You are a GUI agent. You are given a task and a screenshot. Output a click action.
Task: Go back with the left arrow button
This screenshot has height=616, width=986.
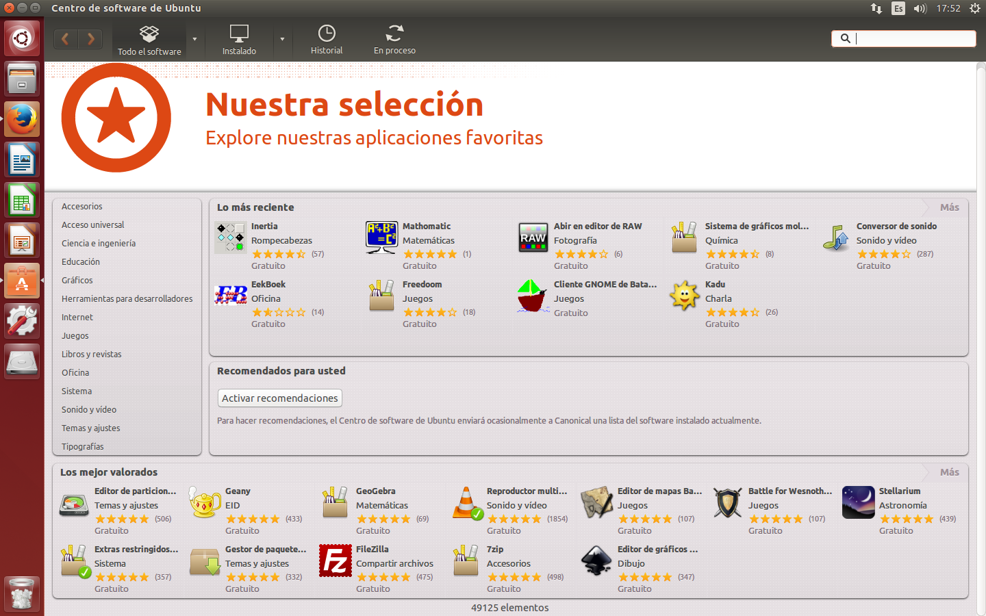point(66,39)
